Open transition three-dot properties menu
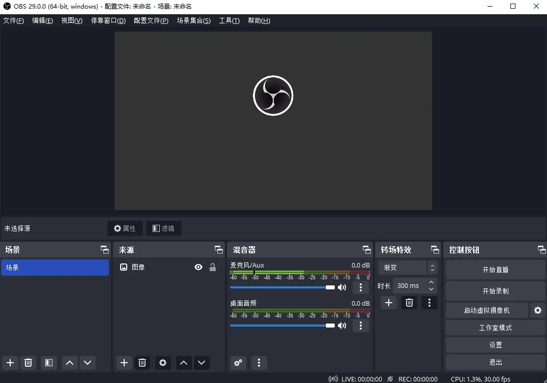The height and width of the screenshot is (383, 547). pos(429,303)
